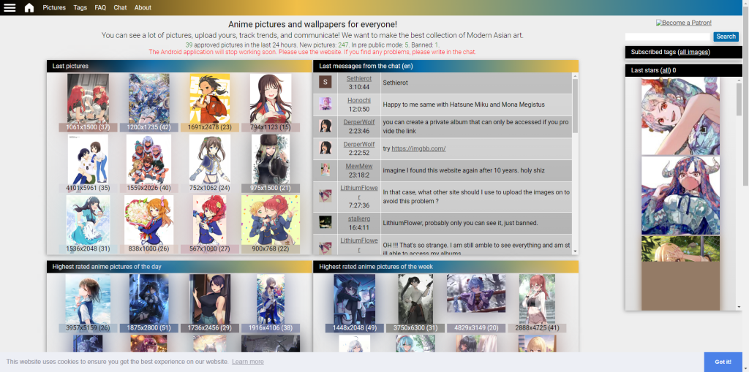Go to the home icon
The width and height of the screenshot is (749, 372).
29,7
